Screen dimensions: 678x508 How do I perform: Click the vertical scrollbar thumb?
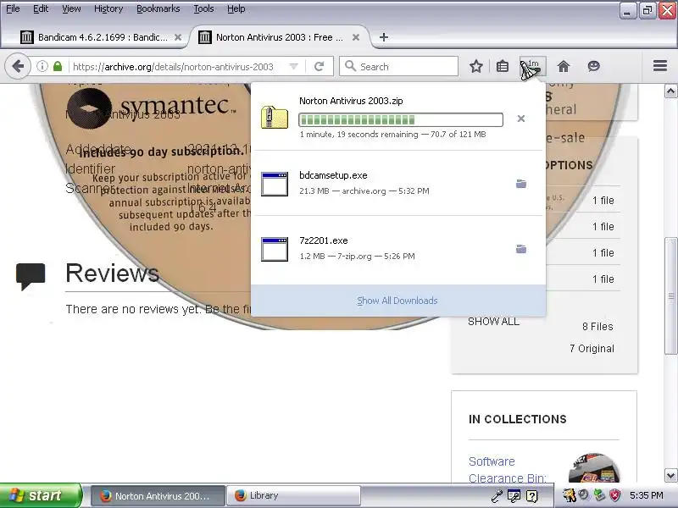(670, 295)
